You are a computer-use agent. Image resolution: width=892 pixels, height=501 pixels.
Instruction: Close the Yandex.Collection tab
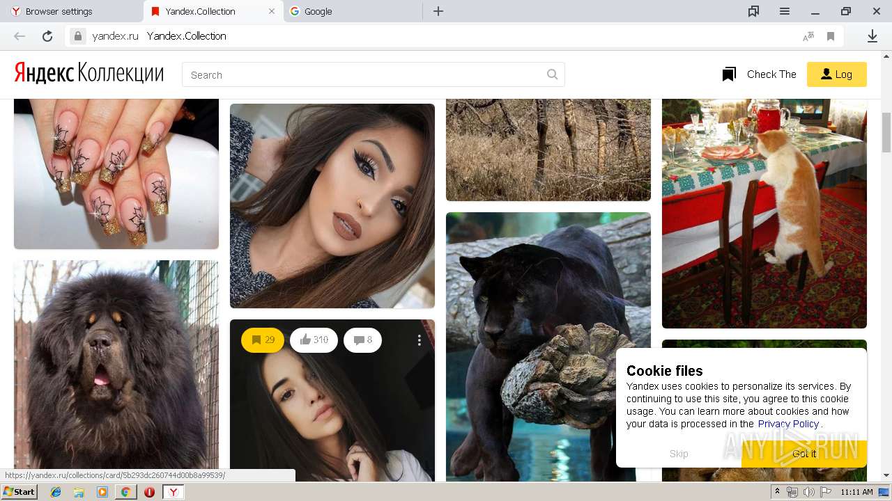pos(272,11)
